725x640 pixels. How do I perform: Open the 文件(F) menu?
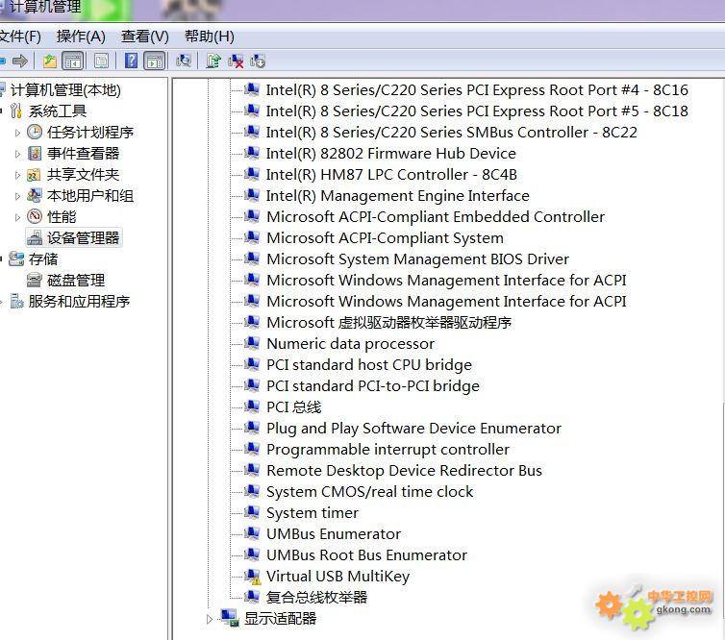[20, 37]
